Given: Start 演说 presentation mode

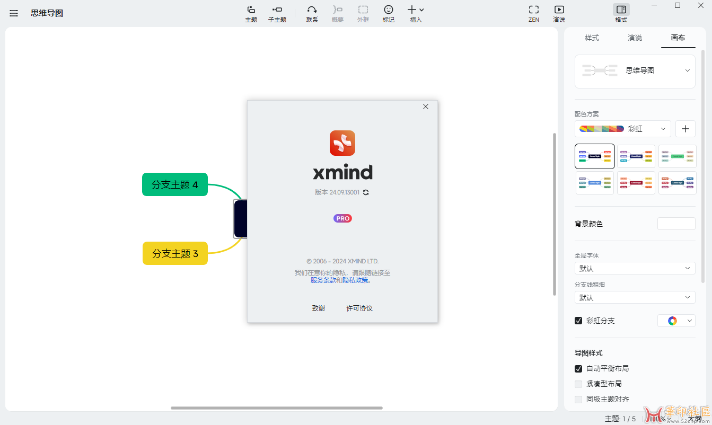Looking at the screenshot, I should pos(558,13).
